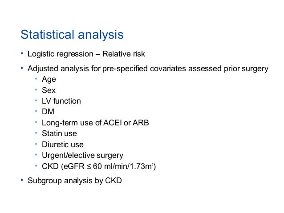This screenshot has height=213, width=284.
Task: Click the light bullet before Statin use
Action: click(36, 133)
